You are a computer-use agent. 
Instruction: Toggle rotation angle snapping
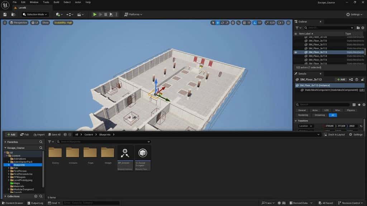255,23
